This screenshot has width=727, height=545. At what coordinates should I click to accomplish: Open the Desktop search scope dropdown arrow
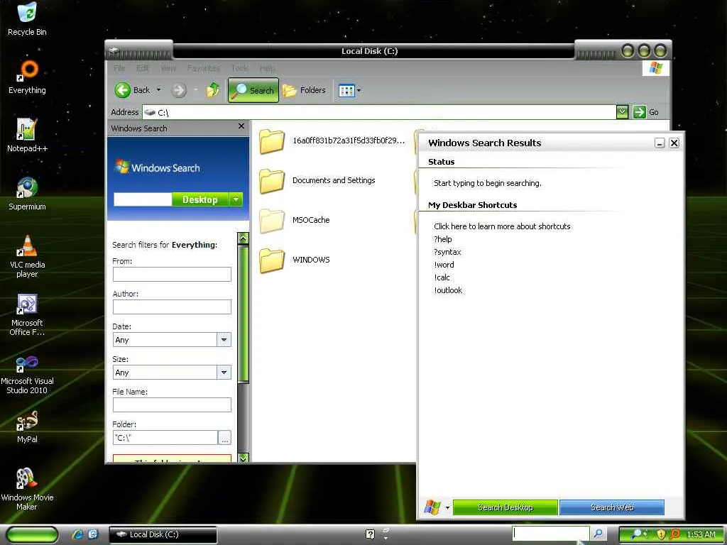pos(236,199)
